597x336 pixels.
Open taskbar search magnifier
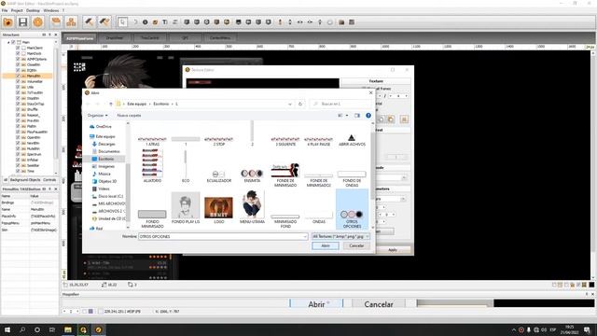coord(22,329)
